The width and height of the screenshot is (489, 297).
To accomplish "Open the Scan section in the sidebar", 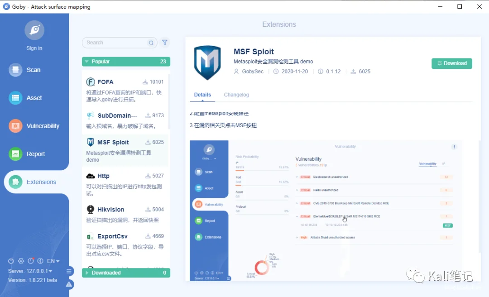I will click(x=25, y=70).
